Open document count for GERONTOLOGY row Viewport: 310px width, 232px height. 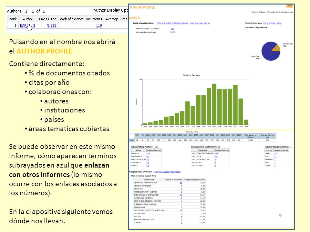tap(181, 207)
